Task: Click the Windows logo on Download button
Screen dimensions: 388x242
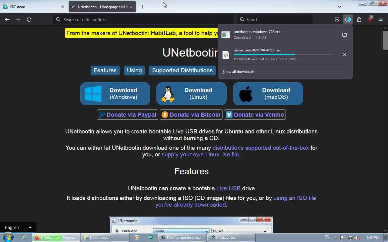Action: click(93, 94)
